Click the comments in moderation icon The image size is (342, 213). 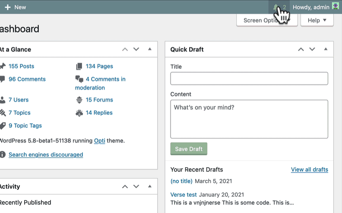[x=79, y=79]
